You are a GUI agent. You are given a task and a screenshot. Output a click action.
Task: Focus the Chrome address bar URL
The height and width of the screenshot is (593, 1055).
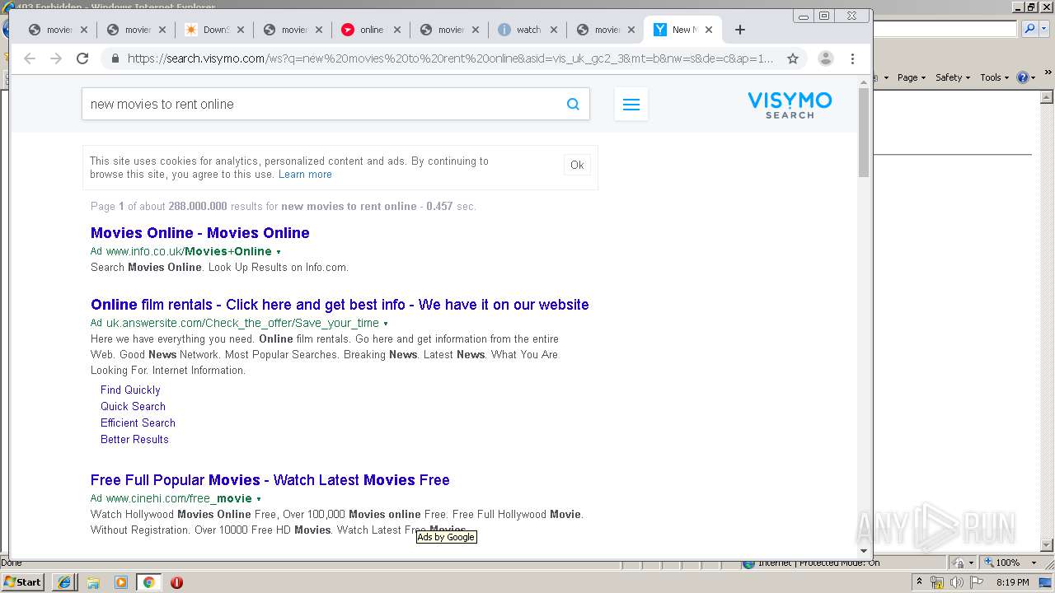(x=450, y=58)
